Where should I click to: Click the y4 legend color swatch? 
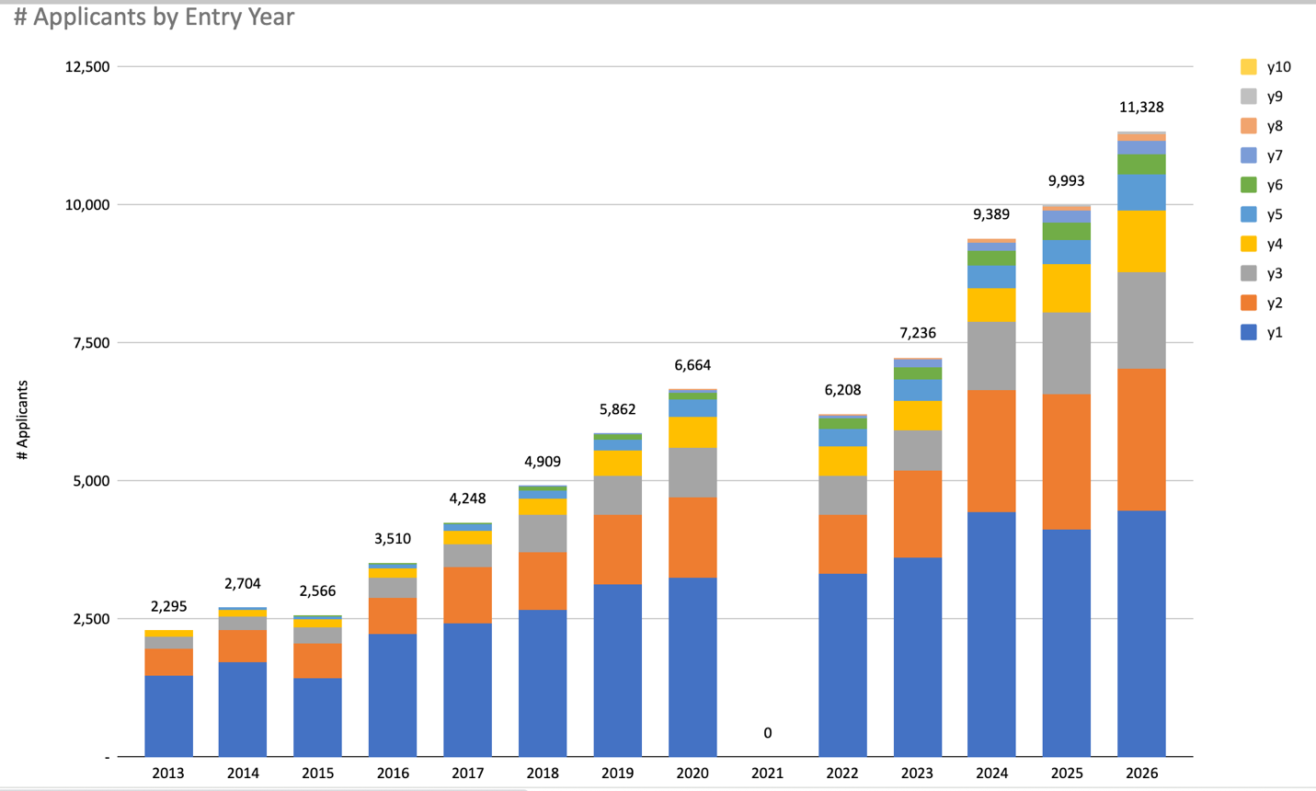coord(1248,244)
